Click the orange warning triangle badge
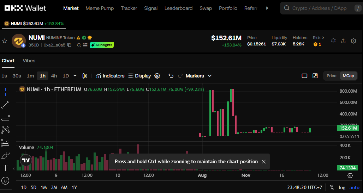Viewport: 363px width, 193px height. point(78,38)
